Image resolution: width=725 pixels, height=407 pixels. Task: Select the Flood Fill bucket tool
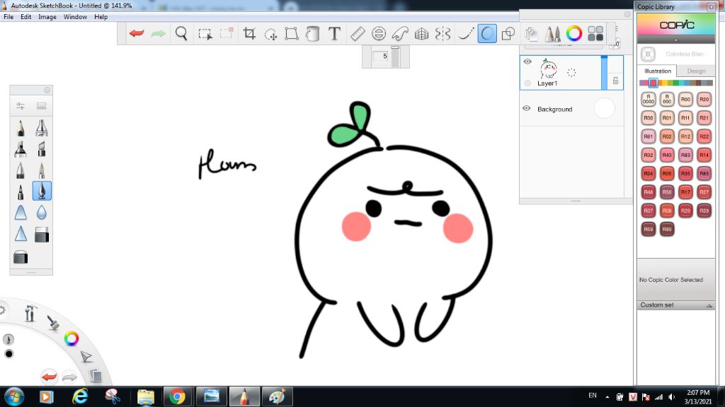312,34
